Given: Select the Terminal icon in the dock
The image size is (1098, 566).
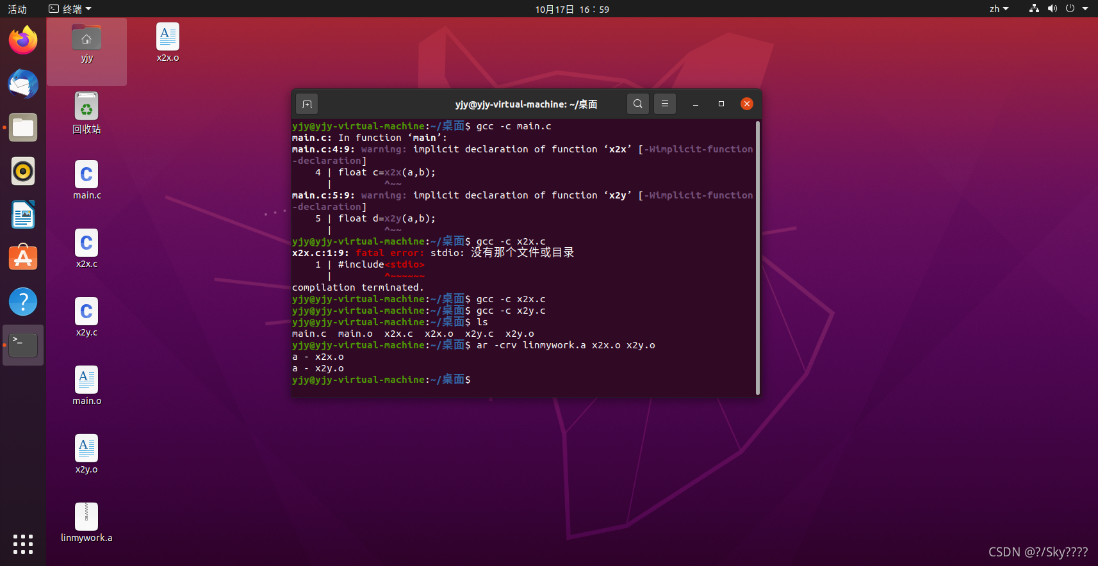Looking at the screenshot, I should 23,345.
